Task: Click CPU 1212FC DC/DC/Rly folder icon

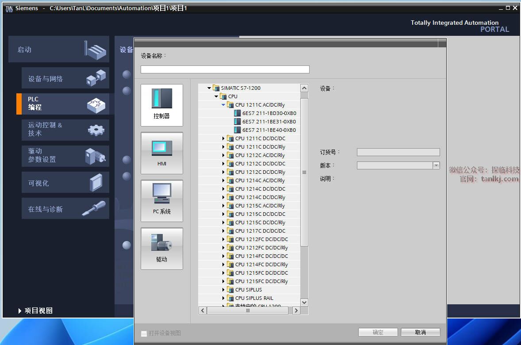Action: point(230,248)
